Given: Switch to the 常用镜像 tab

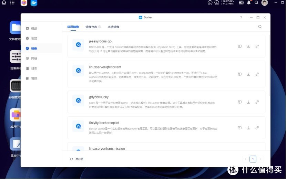Looking at the screenshot, I should [x=73, y=27].
